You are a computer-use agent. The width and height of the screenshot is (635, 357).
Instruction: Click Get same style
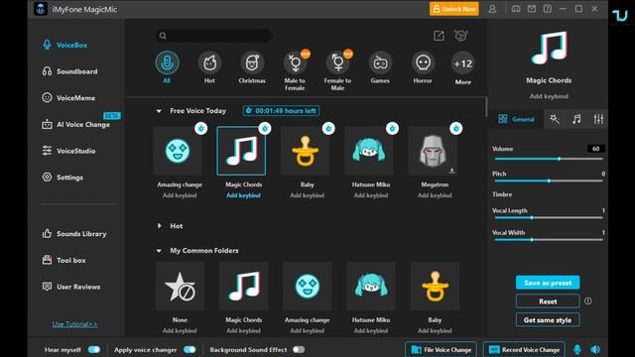pyautogui.click(x=548, y=320)
